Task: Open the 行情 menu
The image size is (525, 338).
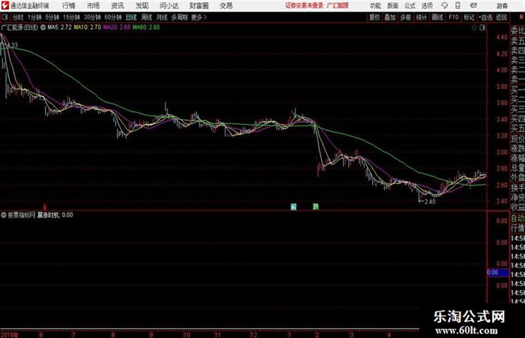Action: 69,6
